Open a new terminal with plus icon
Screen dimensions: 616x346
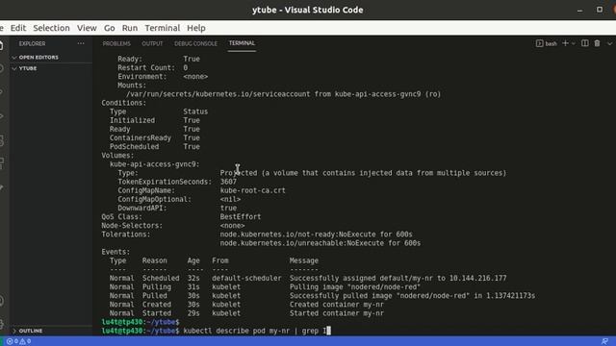point(565,43)
